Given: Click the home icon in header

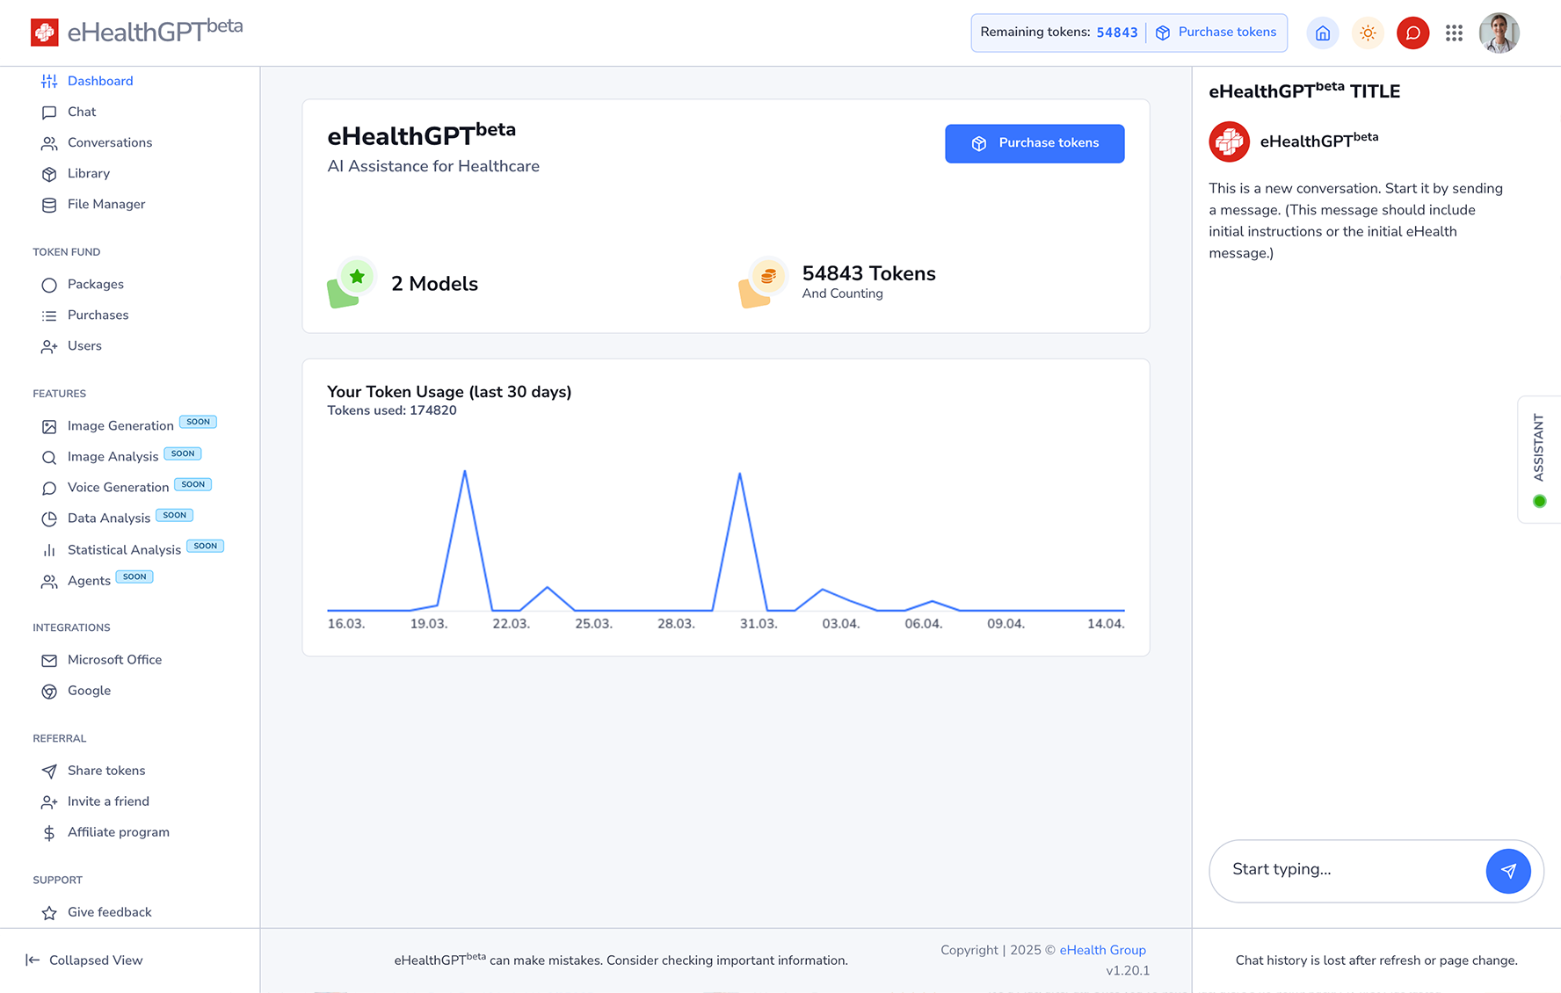Looking at the screenshot, I should tap(1323, 33).
